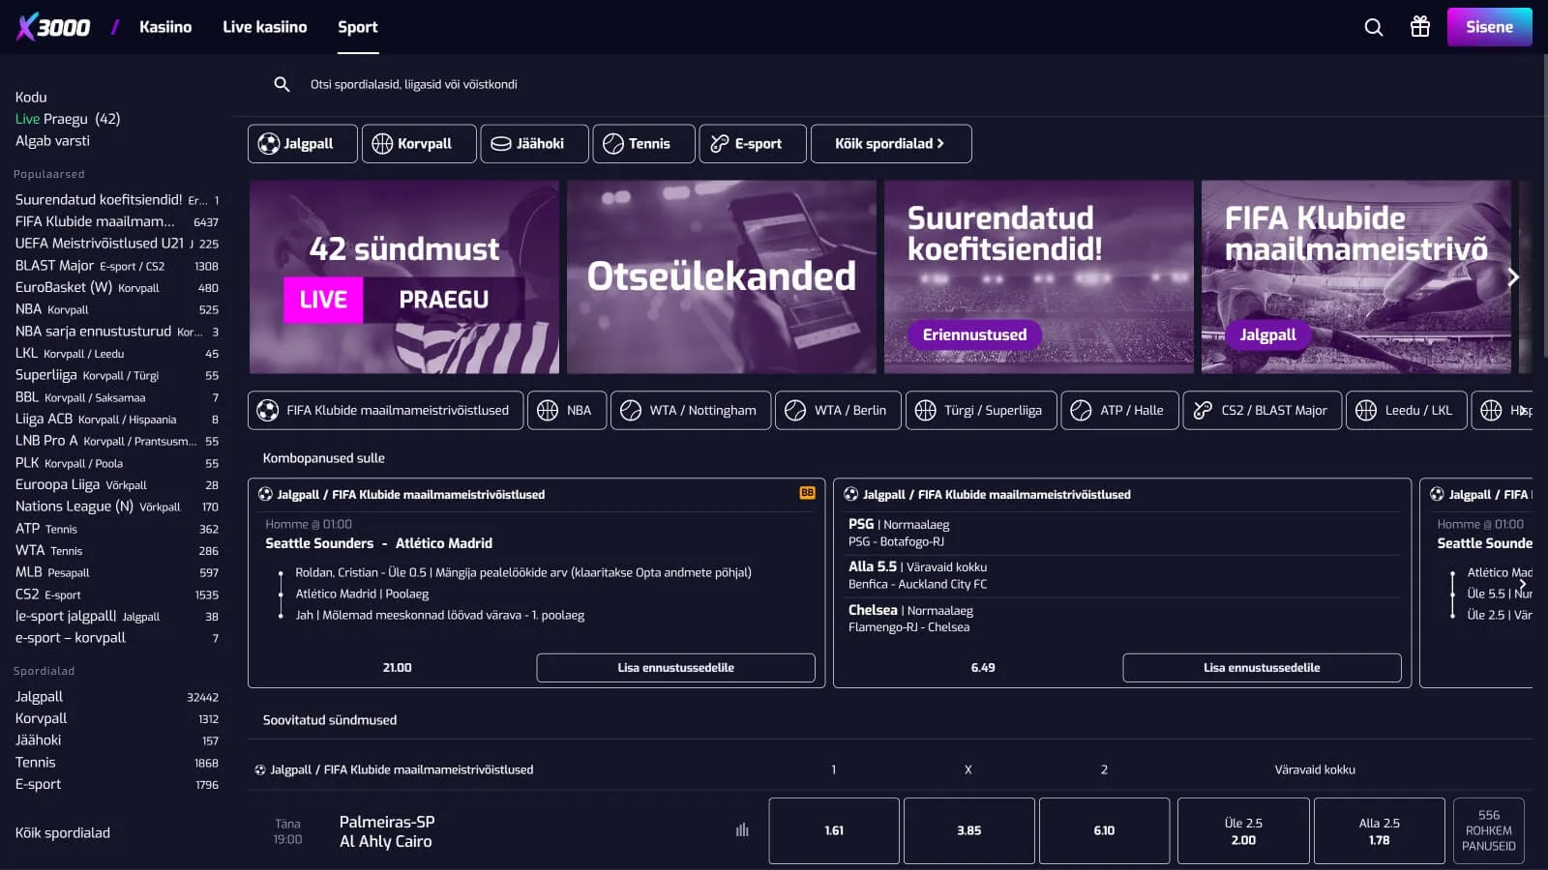Open UEFA Meistrivõistlused U21 in sidebar
Screen dimensions: 1548x870
pos(117,244)
